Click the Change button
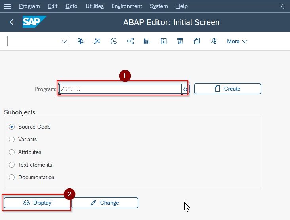This screenshot has height=220, width=290. click(105, 203)
